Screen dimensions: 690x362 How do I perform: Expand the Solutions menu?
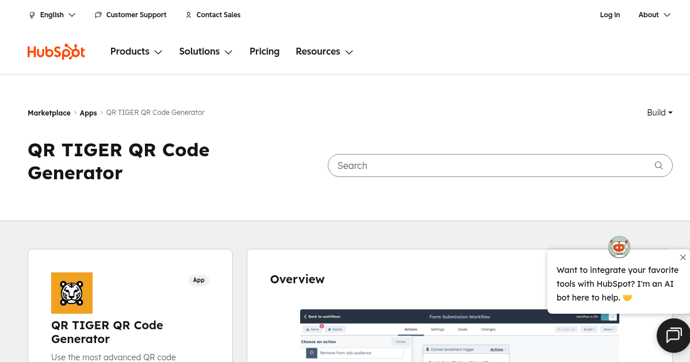click(206, 52)
